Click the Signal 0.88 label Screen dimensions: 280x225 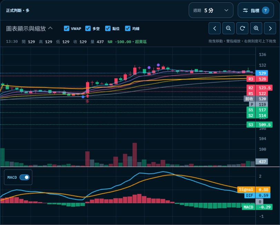tap(254, 190)
